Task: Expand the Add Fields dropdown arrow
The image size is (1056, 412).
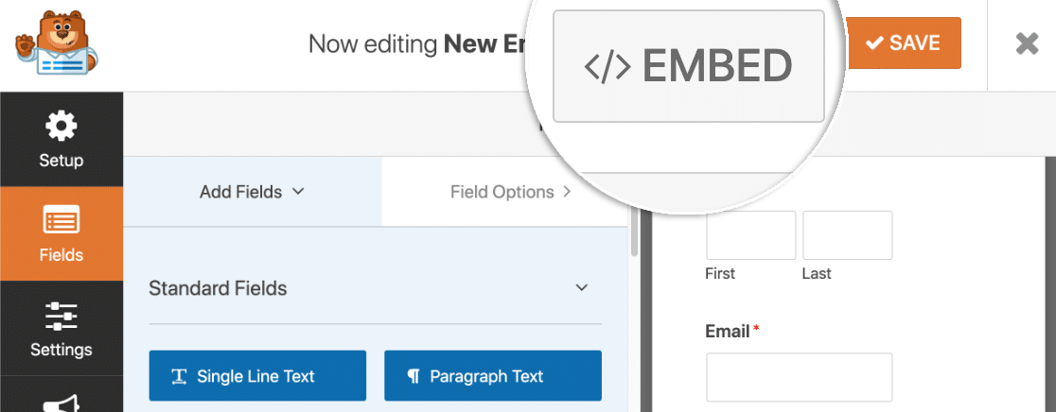Action: (x=298, y=192)
